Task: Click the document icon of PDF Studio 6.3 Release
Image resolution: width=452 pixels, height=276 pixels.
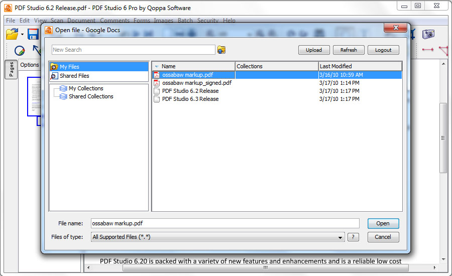Action: point(157,99)
